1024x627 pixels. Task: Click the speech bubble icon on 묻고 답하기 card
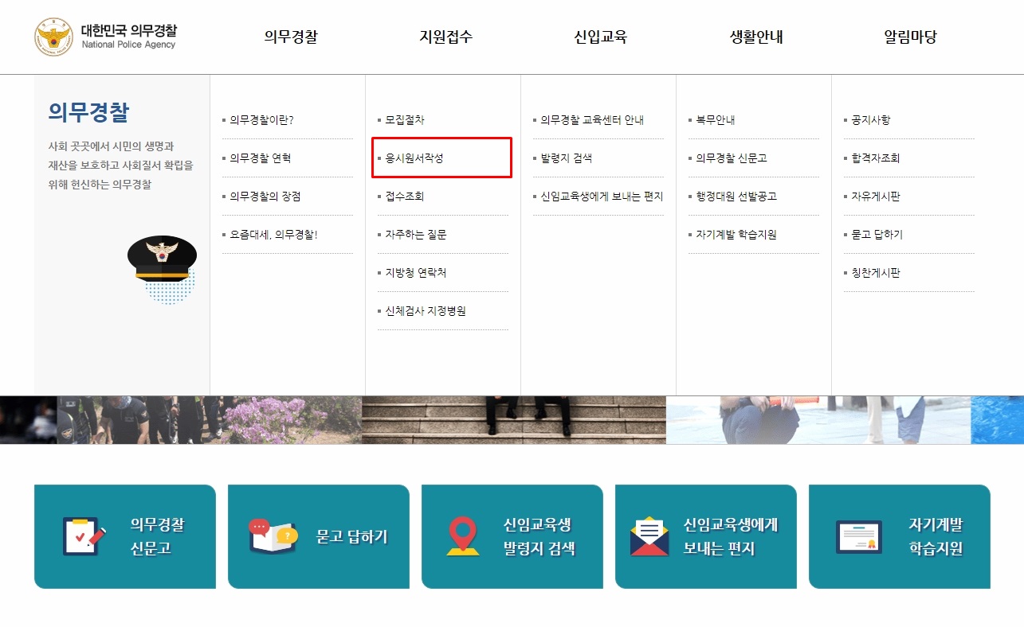[x=273, y=536]
